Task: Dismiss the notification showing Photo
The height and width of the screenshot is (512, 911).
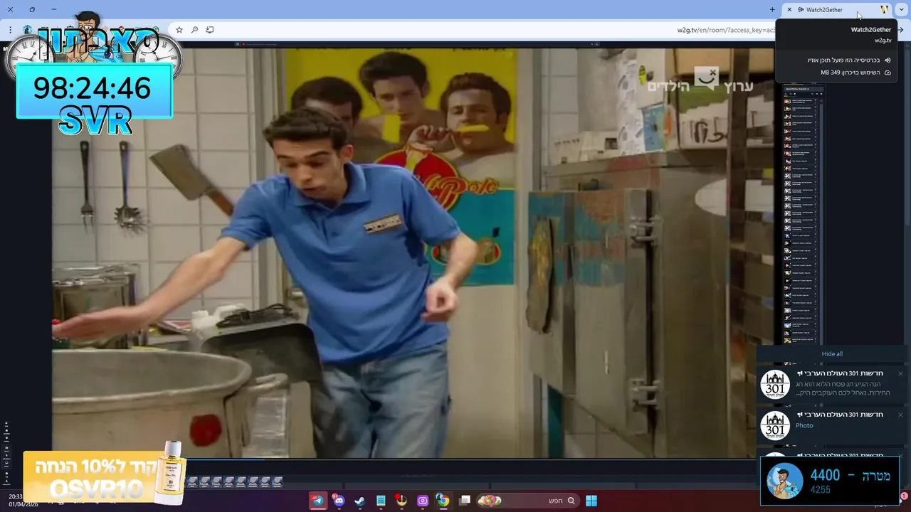Action: 900,415
